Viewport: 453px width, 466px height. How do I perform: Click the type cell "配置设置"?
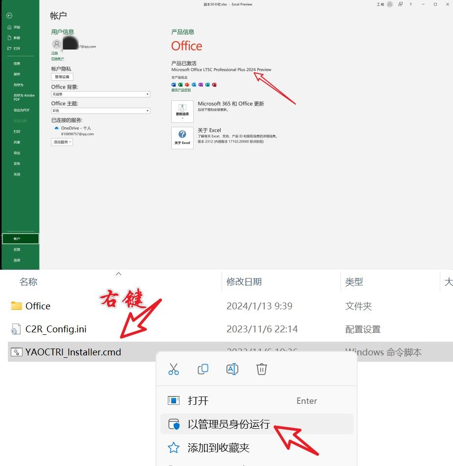[x=363, y=329]
